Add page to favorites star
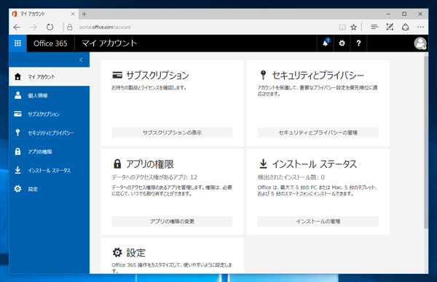The image size is (437, 282). click(354, 27)
